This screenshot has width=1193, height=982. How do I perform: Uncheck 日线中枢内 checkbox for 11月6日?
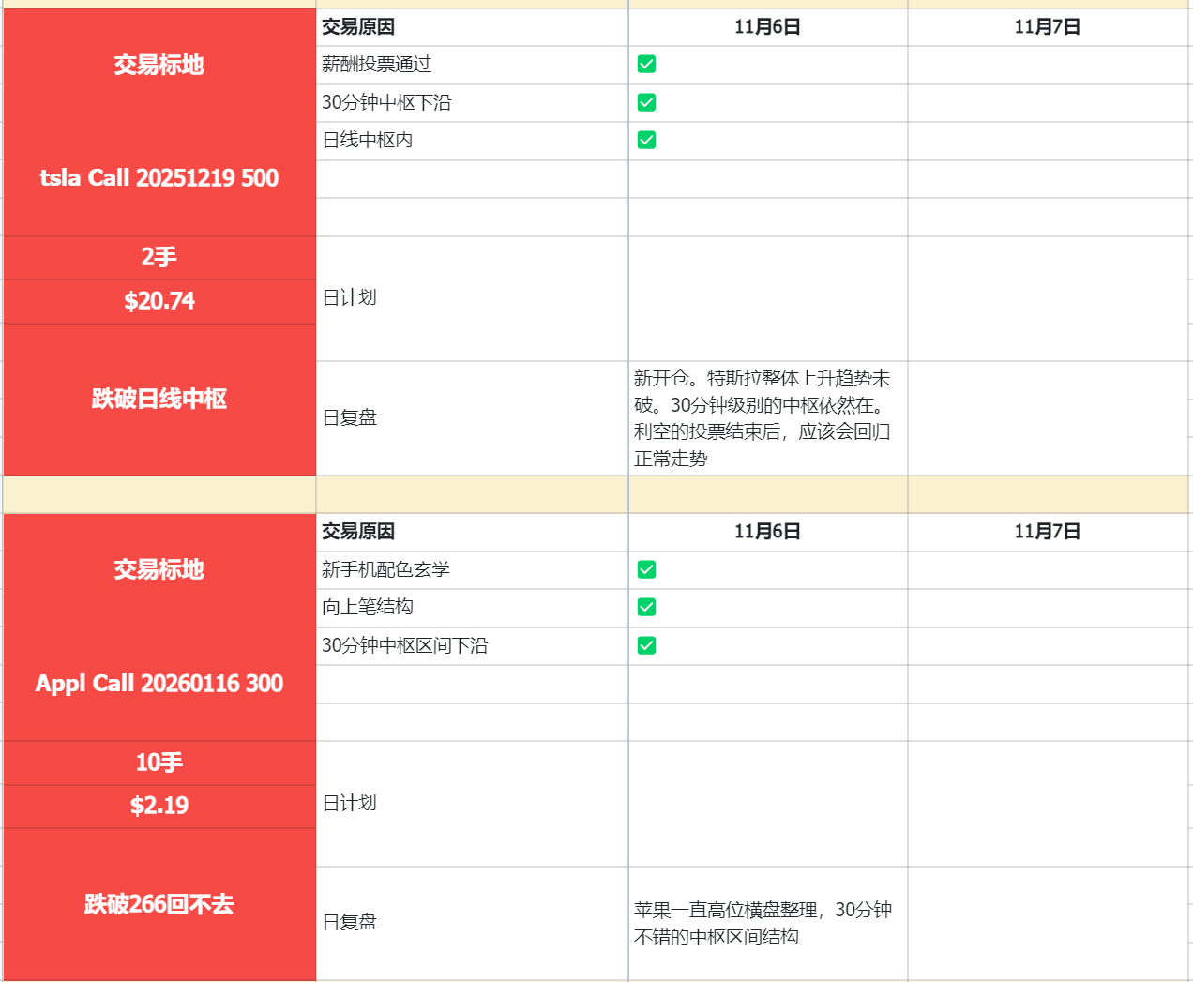point(646,140)
